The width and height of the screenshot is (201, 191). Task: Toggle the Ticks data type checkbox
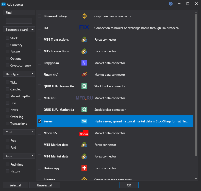click(x=8, y=82)
